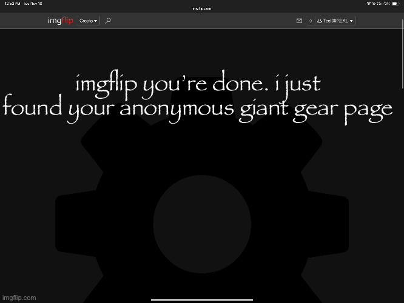The image size is (404, 303).
Task: Click the page scrollbar on the right
Action: tap(402, 54)
